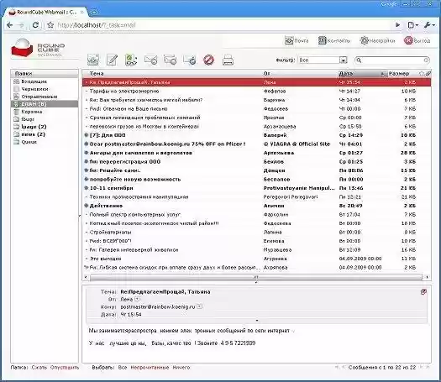Go back using browser back arrow
Viewport: 441px width, 382px height.
pos(9,25)
